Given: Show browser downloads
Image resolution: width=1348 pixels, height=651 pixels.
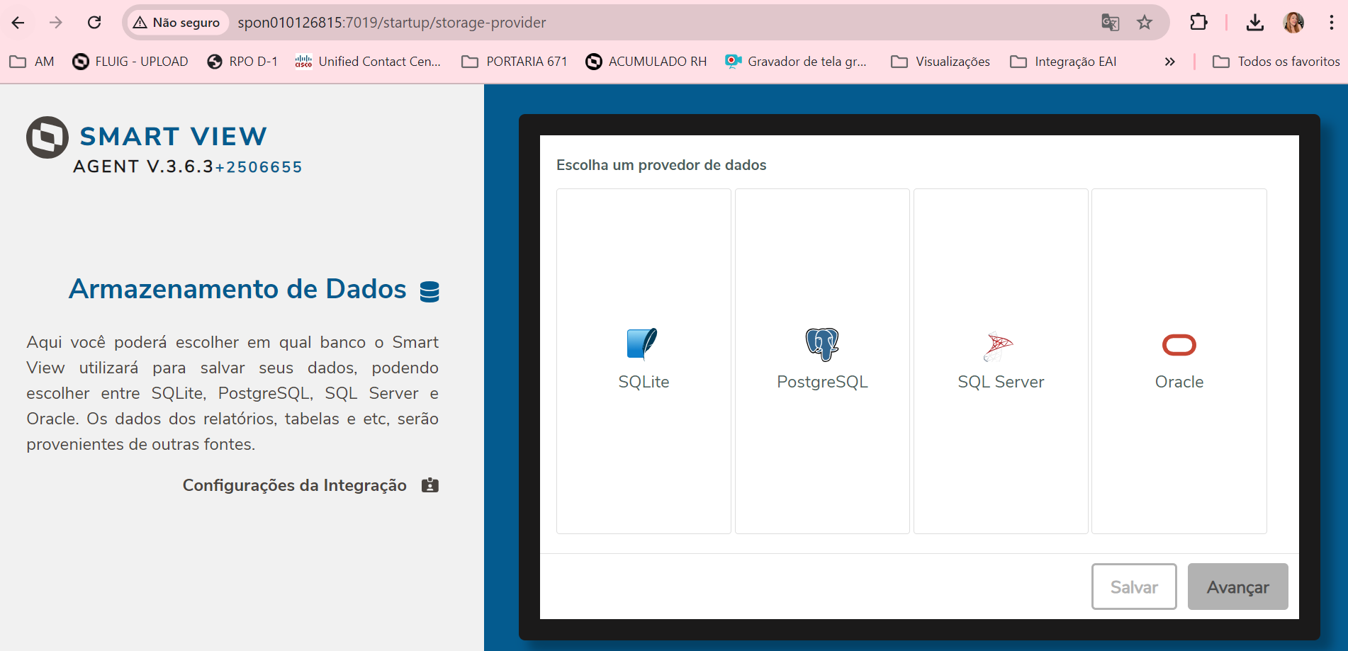Looking at the screenshot, I should (1255, 23).
